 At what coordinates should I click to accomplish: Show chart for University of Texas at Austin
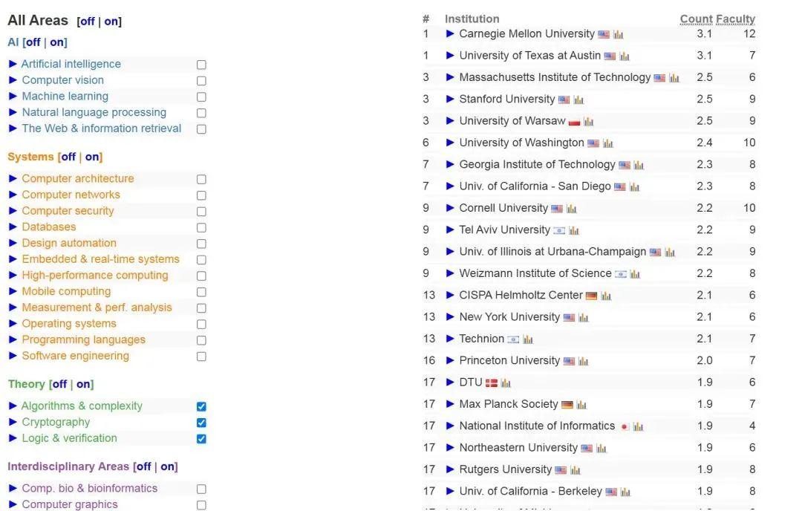coord(625,56)
